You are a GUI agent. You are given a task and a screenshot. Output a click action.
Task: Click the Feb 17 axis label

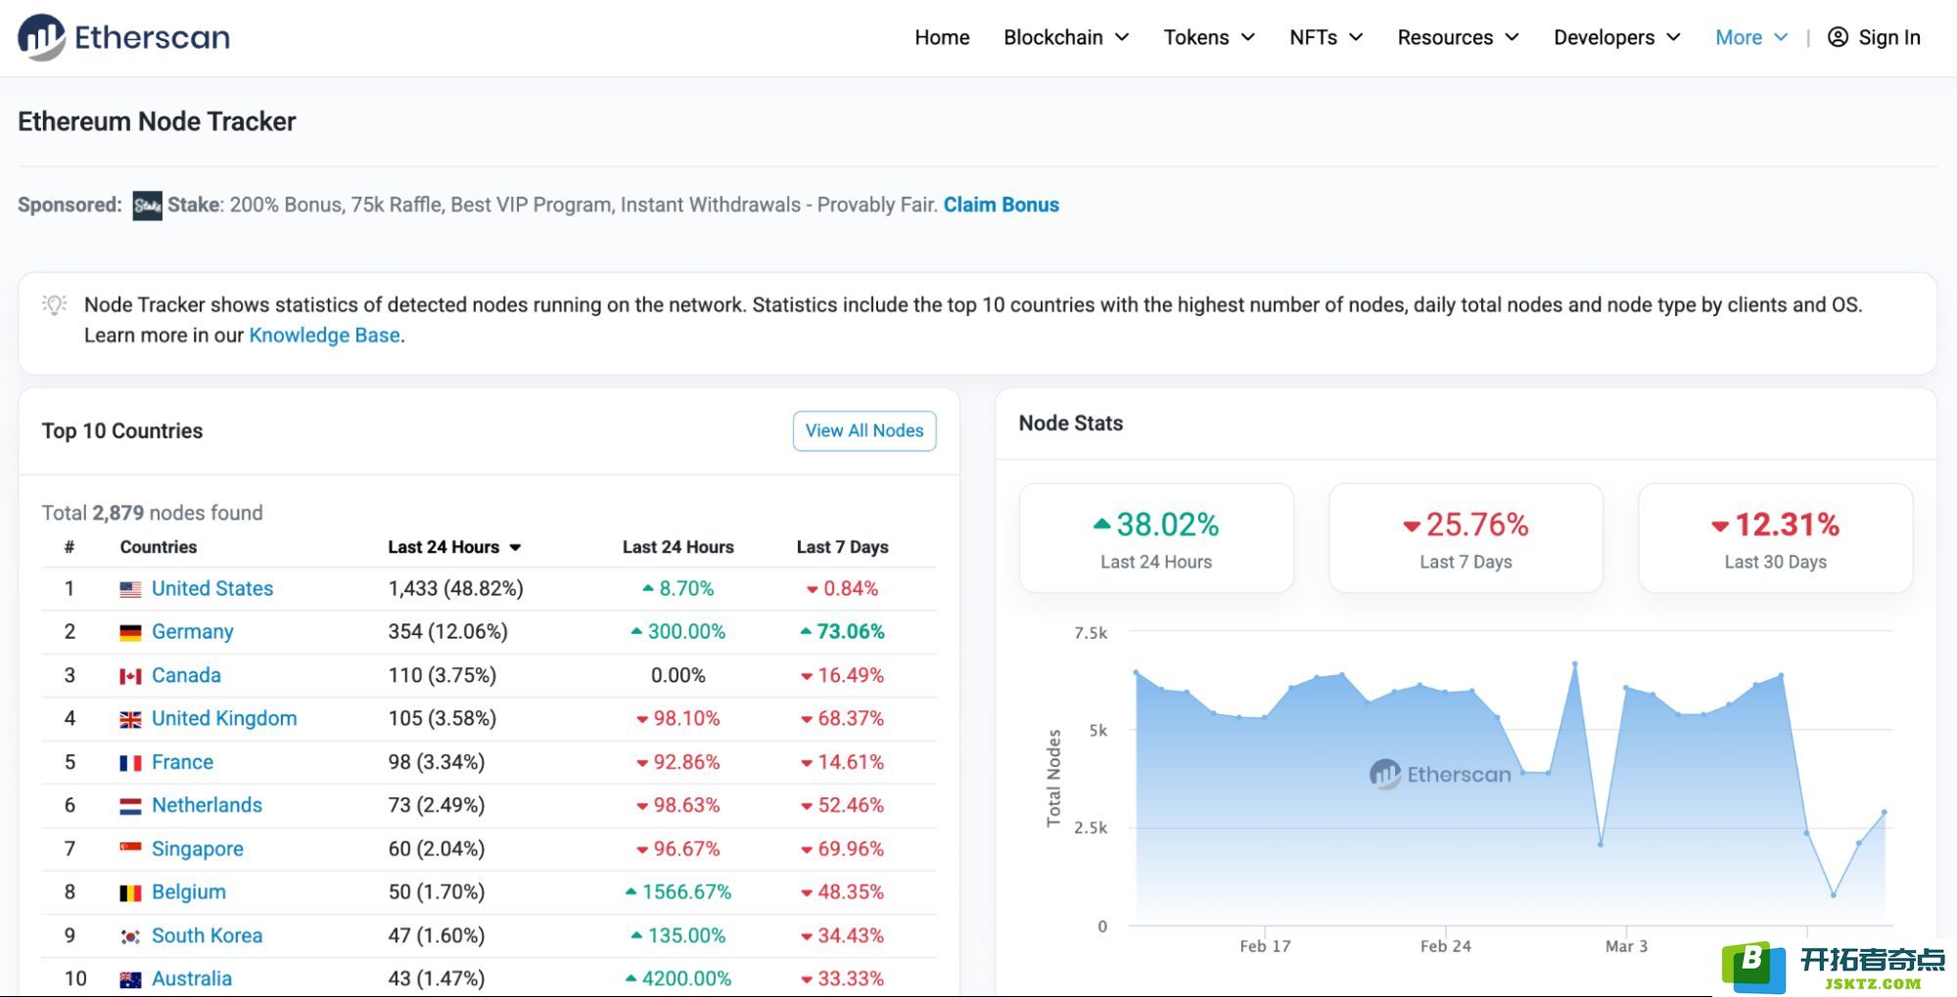[x=1265, y=946]
